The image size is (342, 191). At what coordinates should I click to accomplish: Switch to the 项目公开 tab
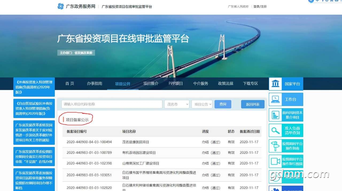123,84
